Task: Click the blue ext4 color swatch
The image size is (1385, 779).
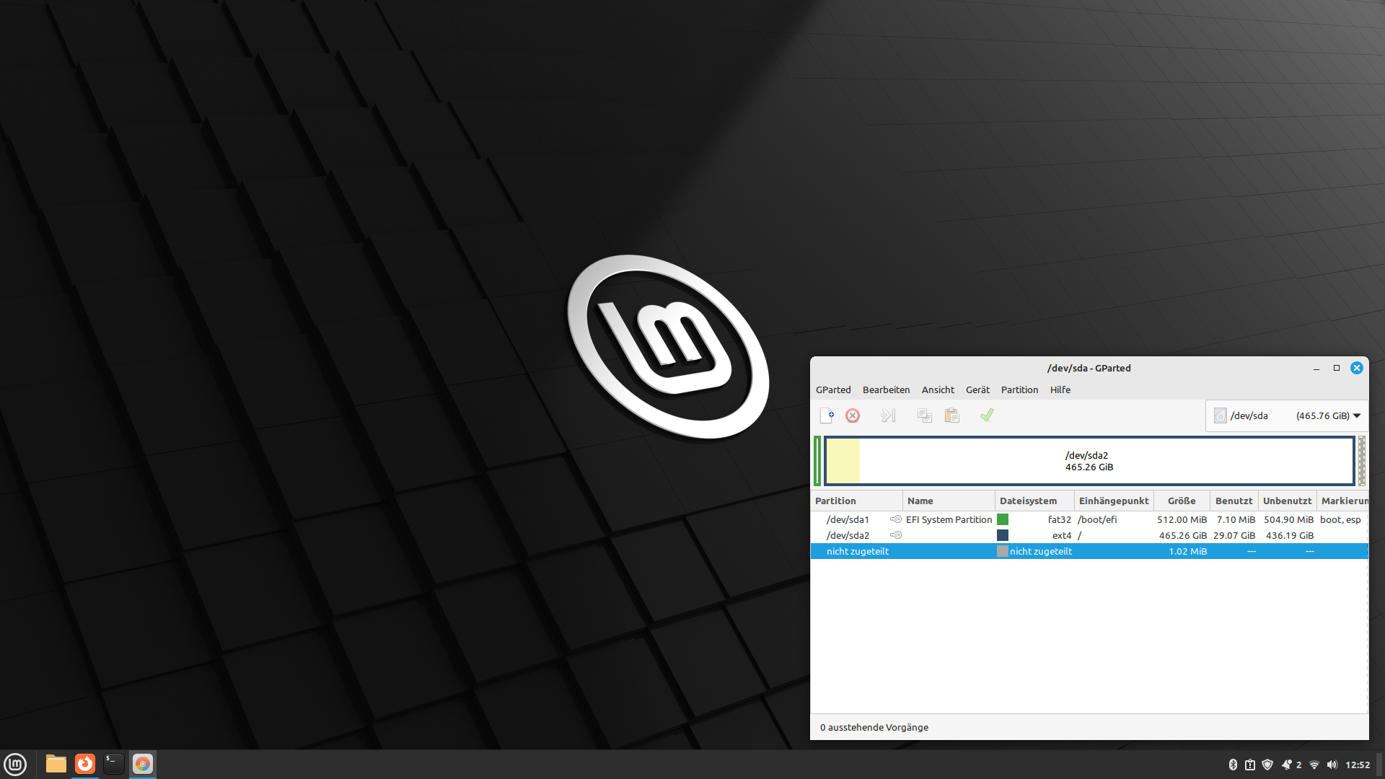Action: [x=1003, y=535]
